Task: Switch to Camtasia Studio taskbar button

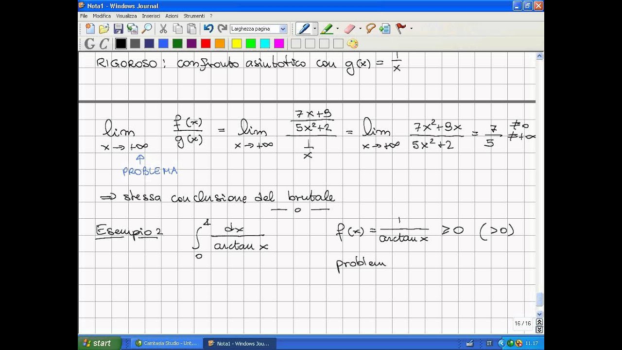Action: pyautogui.click(x=167, y=343)
